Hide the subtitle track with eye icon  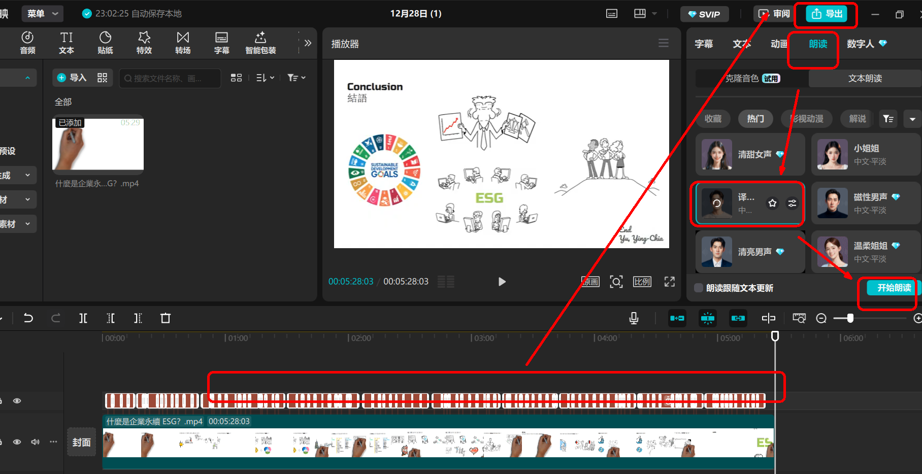17,401
